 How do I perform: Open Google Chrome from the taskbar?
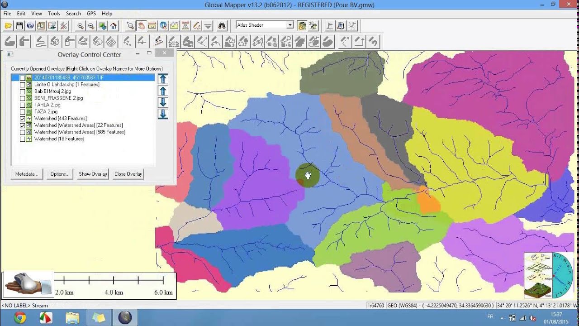click(19, 318)
